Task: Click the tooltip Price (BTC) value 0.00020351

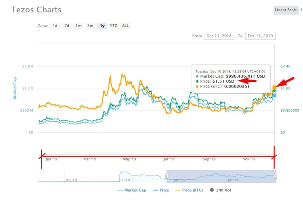Action: pyautogui.click(x=237, y=86)
